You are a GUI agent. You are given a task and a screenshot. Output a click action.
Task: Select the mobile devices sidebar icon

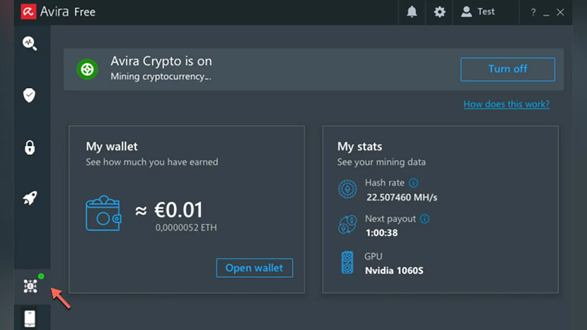pyautogui.click(x=30, y=318)
